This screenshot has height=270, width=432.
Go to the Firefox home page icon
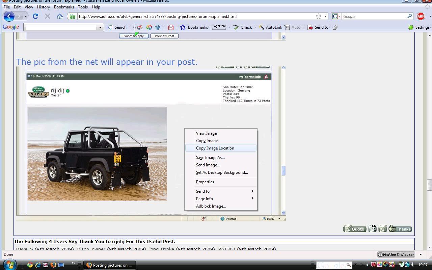coord(60,16)
